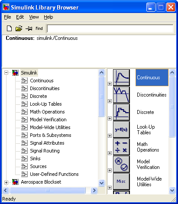Image resolution: width=178 pixels, height=204 pixels.
Task: Select the Continuous library block icon
Action: tap(121, 78)
